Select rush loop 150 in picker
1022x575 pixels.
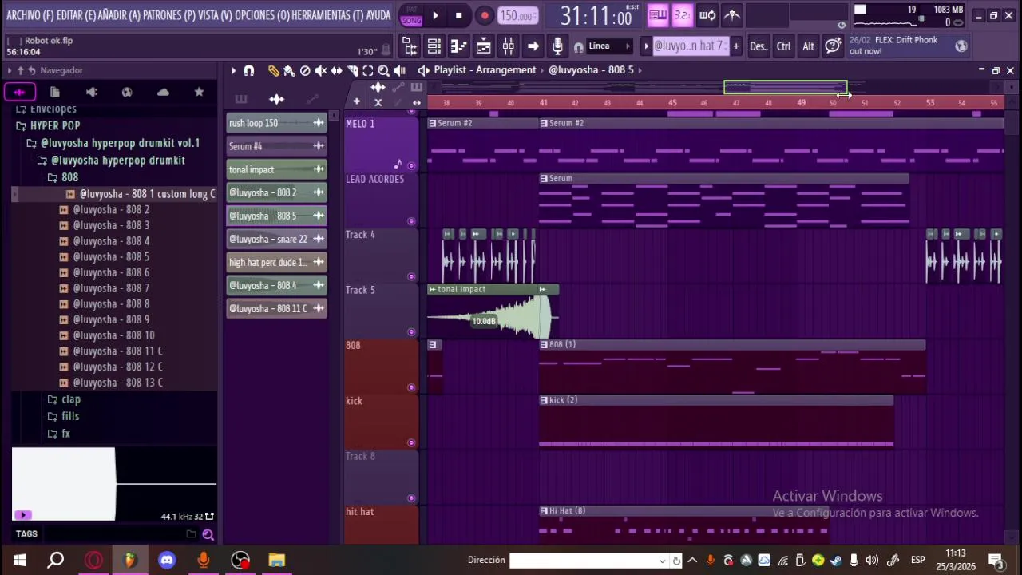[276, 123]
